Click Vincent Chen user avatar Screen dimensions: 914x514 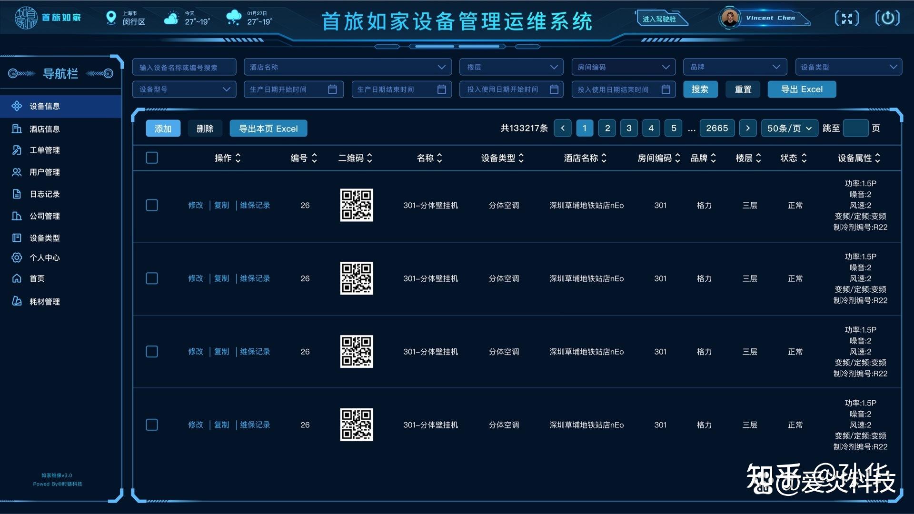coord(729,18)
